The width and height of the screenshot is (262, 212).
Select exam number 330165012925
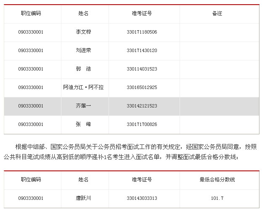(142, 87)
